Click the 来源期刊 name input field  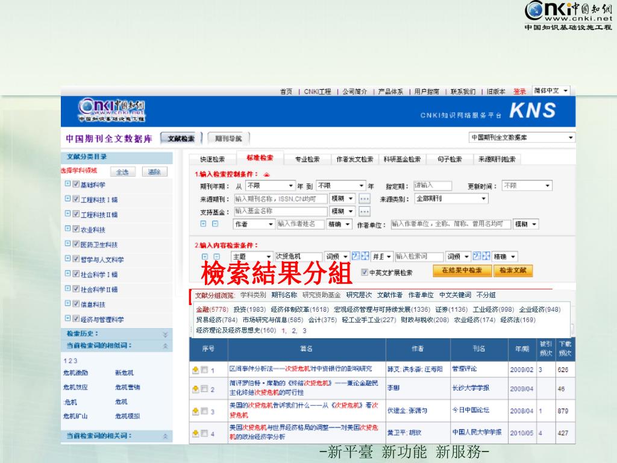click(281, 199)
